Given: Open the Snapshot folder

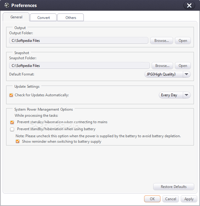Looking at the screenshot, I should tap(183, 65).
